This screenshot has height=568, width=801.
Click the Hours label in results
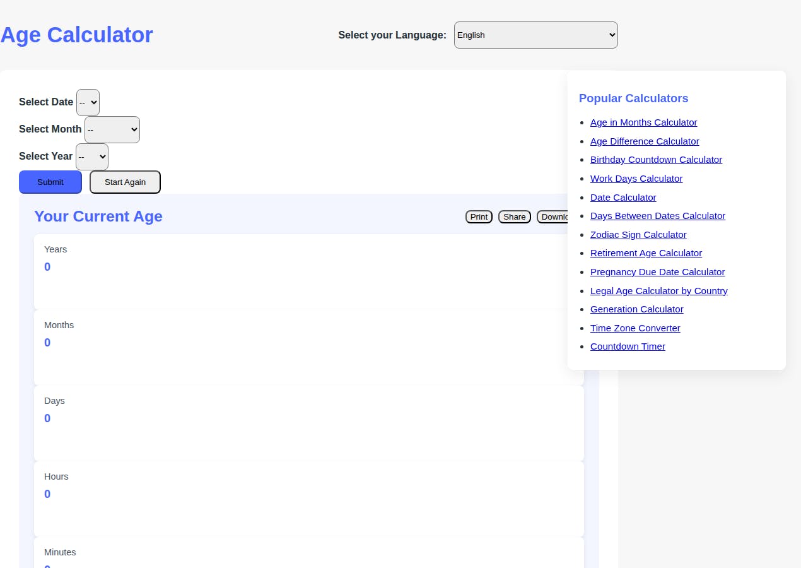(x=56, y=476)
